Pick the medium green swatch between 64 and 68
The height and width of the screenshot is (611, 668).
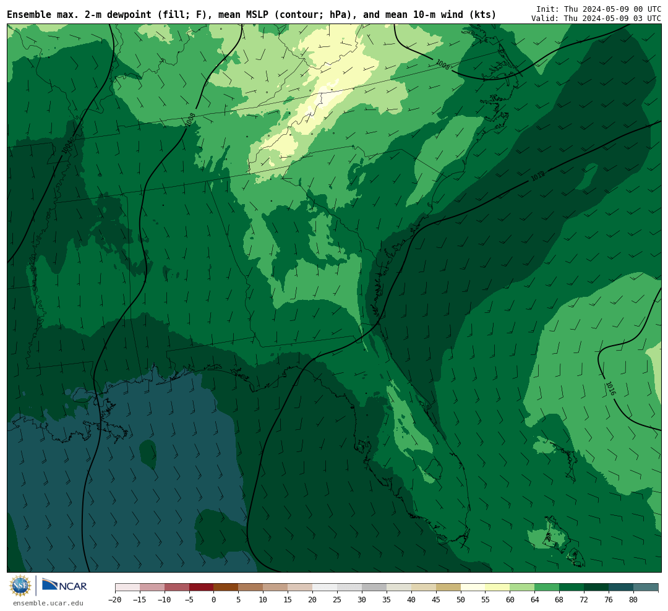pyautogui.click(x=547, y=587)
